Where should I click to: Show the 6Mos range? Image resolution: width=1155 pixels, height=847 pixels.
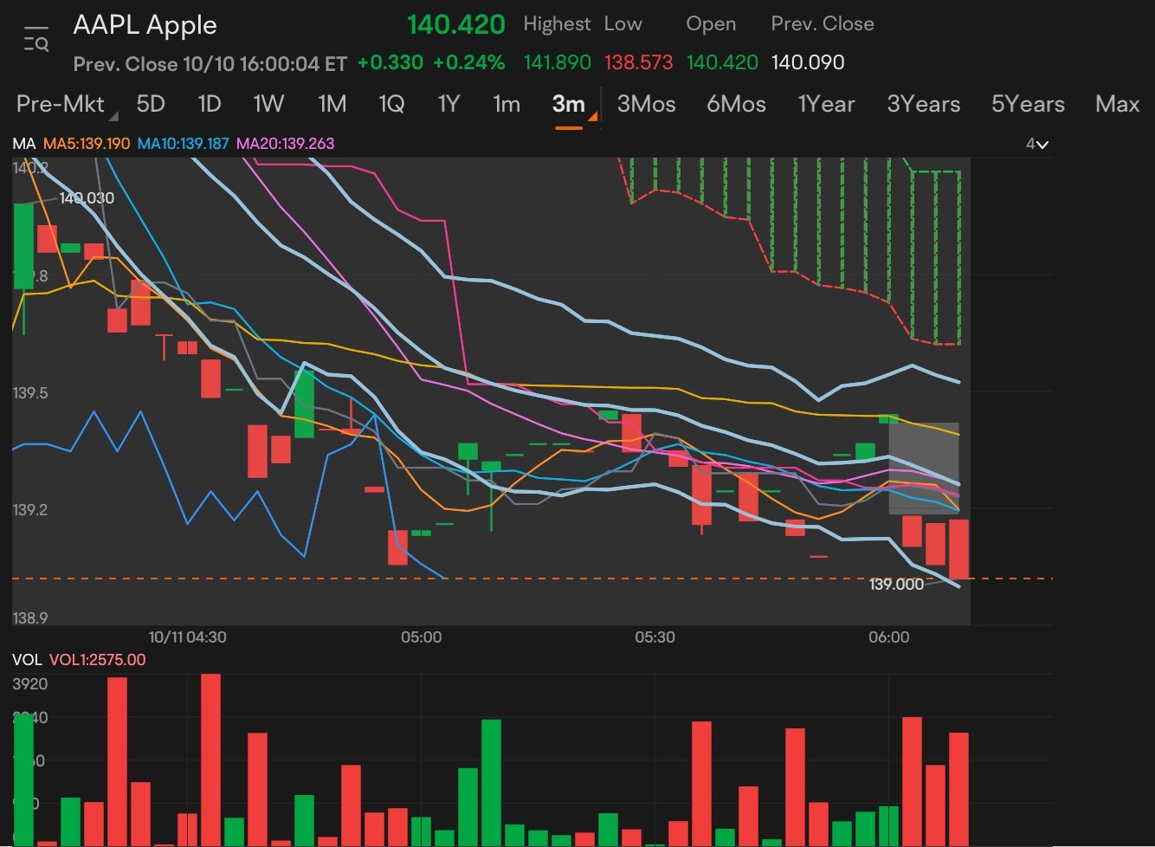(736, 104)
